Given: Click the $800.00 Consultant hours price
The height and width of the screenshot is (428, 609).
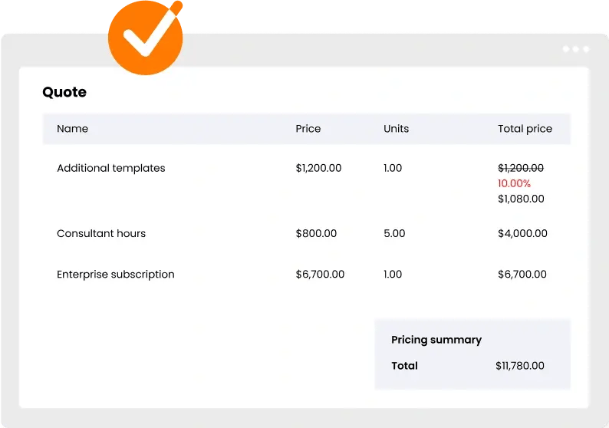Looking at the screenshot, I should tap(315, 233).
